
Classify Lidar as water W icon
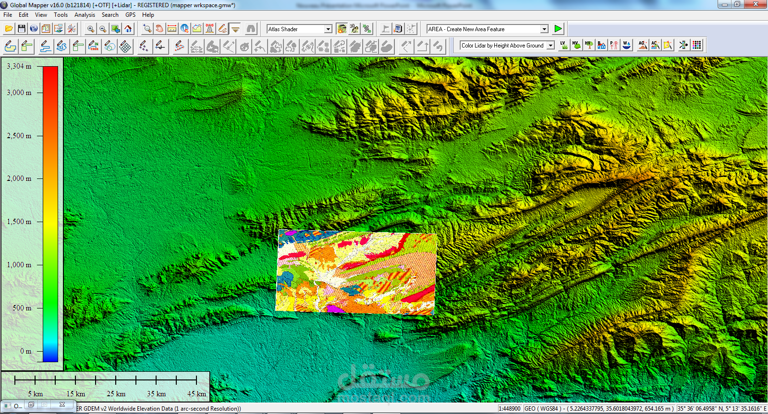pos(626,45)
